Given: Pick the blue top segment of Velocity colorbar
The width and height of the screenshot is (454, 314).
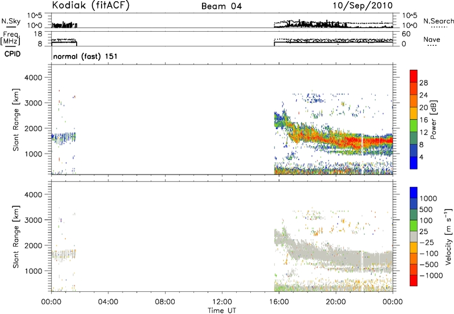Looking at the screenshot, I should tap(414, 193).
